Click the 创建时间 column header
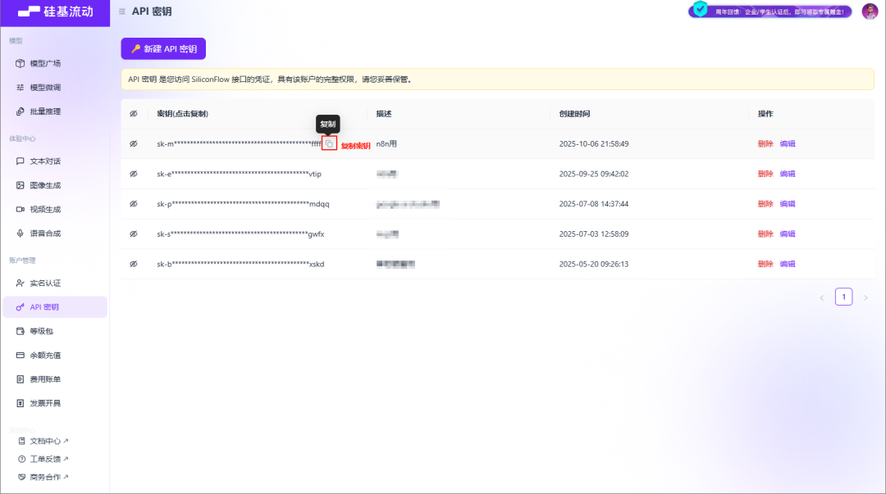 coord(574,114)
